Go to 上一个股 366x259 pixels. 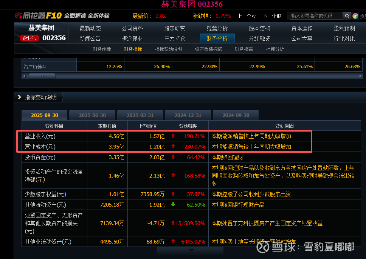(x=247, y=16)
